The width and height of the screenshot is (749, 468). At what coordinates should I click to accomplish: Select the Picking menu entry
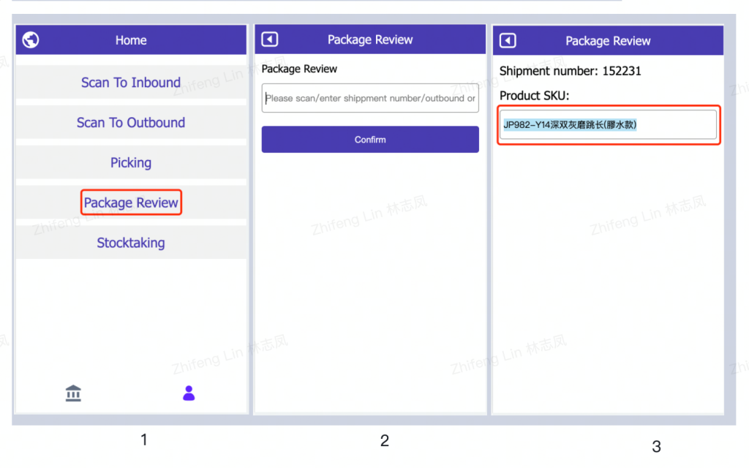tap(131, 162)
